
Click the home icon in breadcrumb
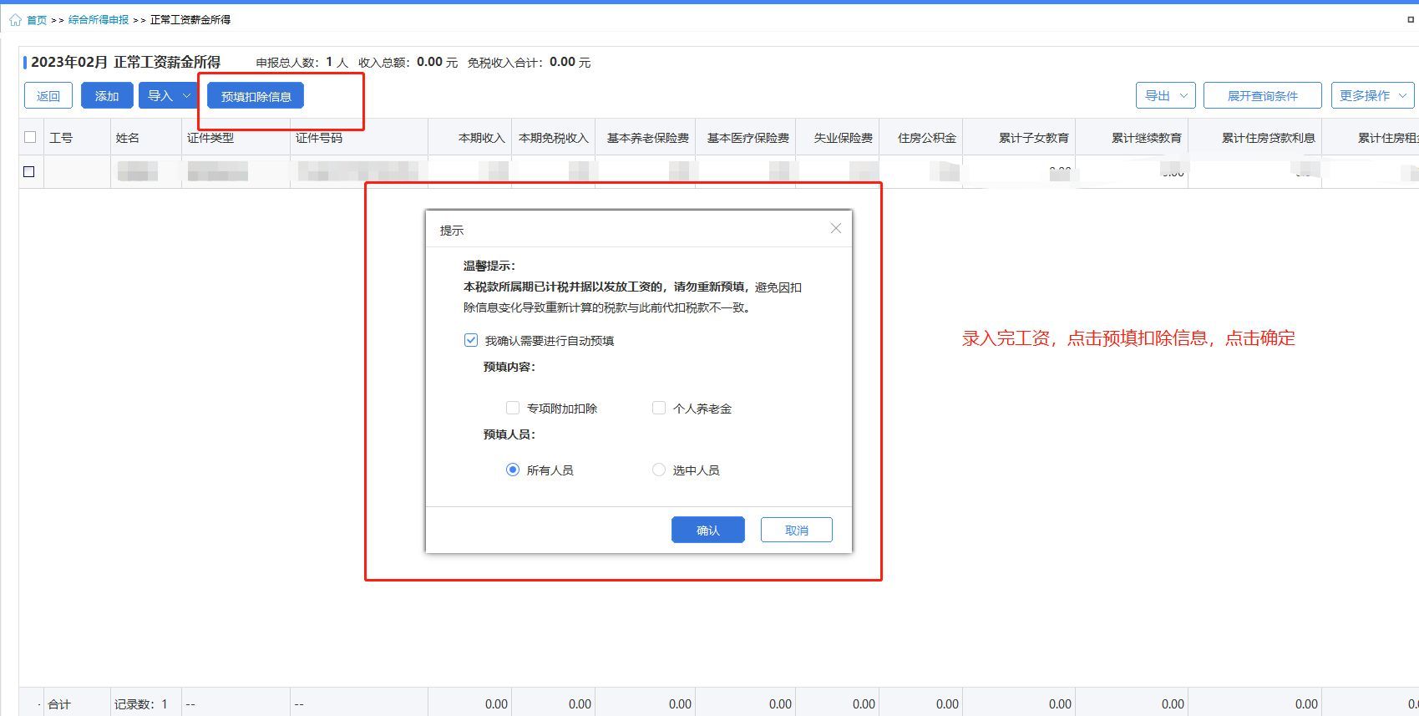[x=15, y=20]
